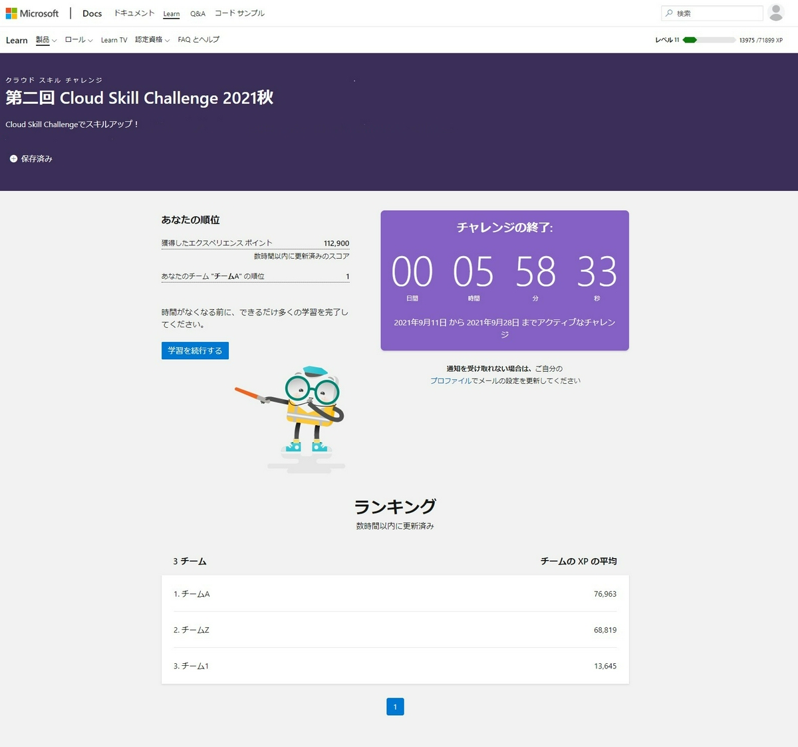The height and width of the screenshot is (747, 798).
Task: Select the Learn tab in the header
Action: tap(172, 14)
